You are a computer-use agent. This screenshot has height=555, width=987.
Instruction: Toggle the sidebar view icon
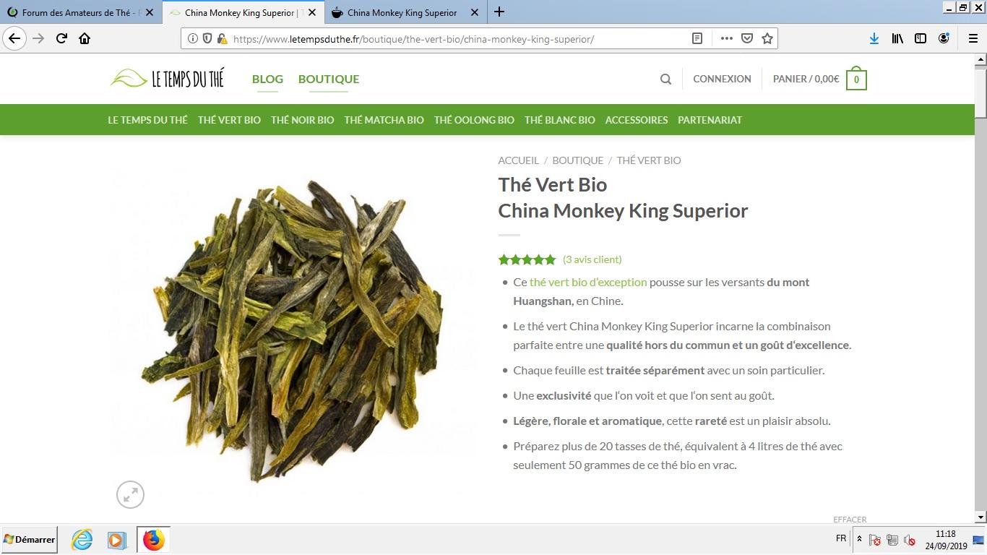921,38
